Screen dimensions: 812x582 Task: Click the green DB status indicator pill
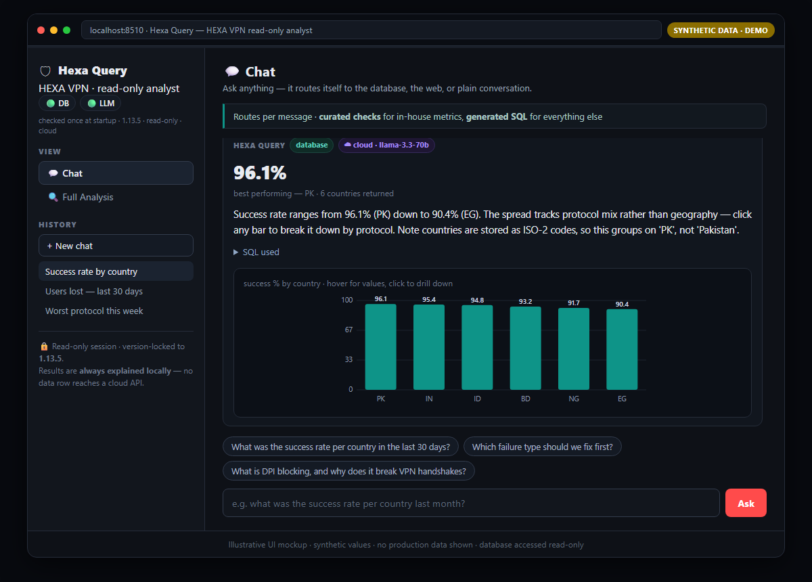click(57, 104)
